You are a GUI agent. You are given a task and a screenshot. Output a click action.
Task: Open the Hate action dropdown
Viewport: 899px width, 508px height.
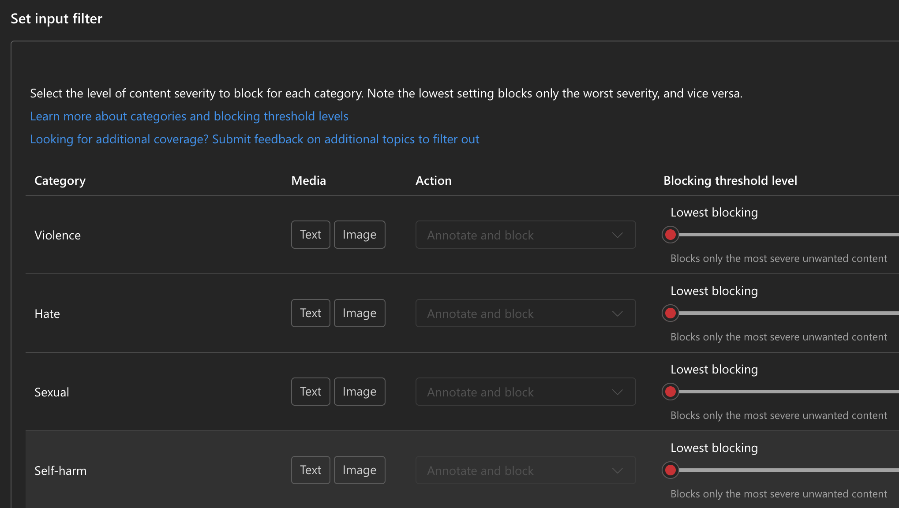(x=525, y=313)
